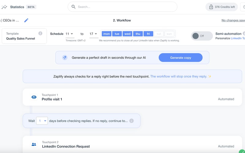Toggle Tuesday schedule day

[x=117, y=34]
